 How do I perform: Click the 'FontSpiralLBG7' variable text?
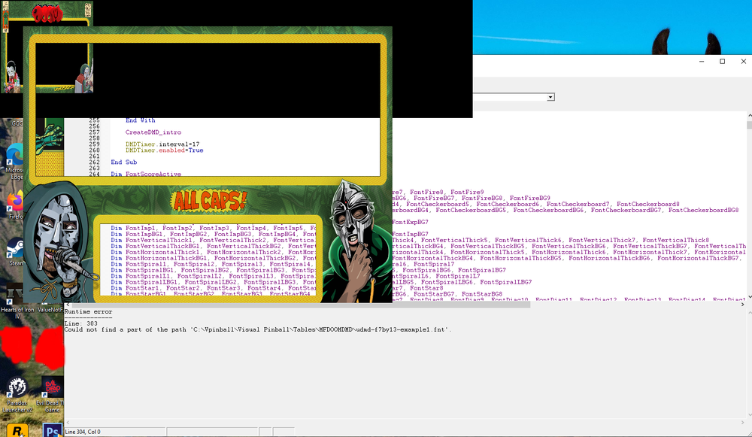coord(506,282)
